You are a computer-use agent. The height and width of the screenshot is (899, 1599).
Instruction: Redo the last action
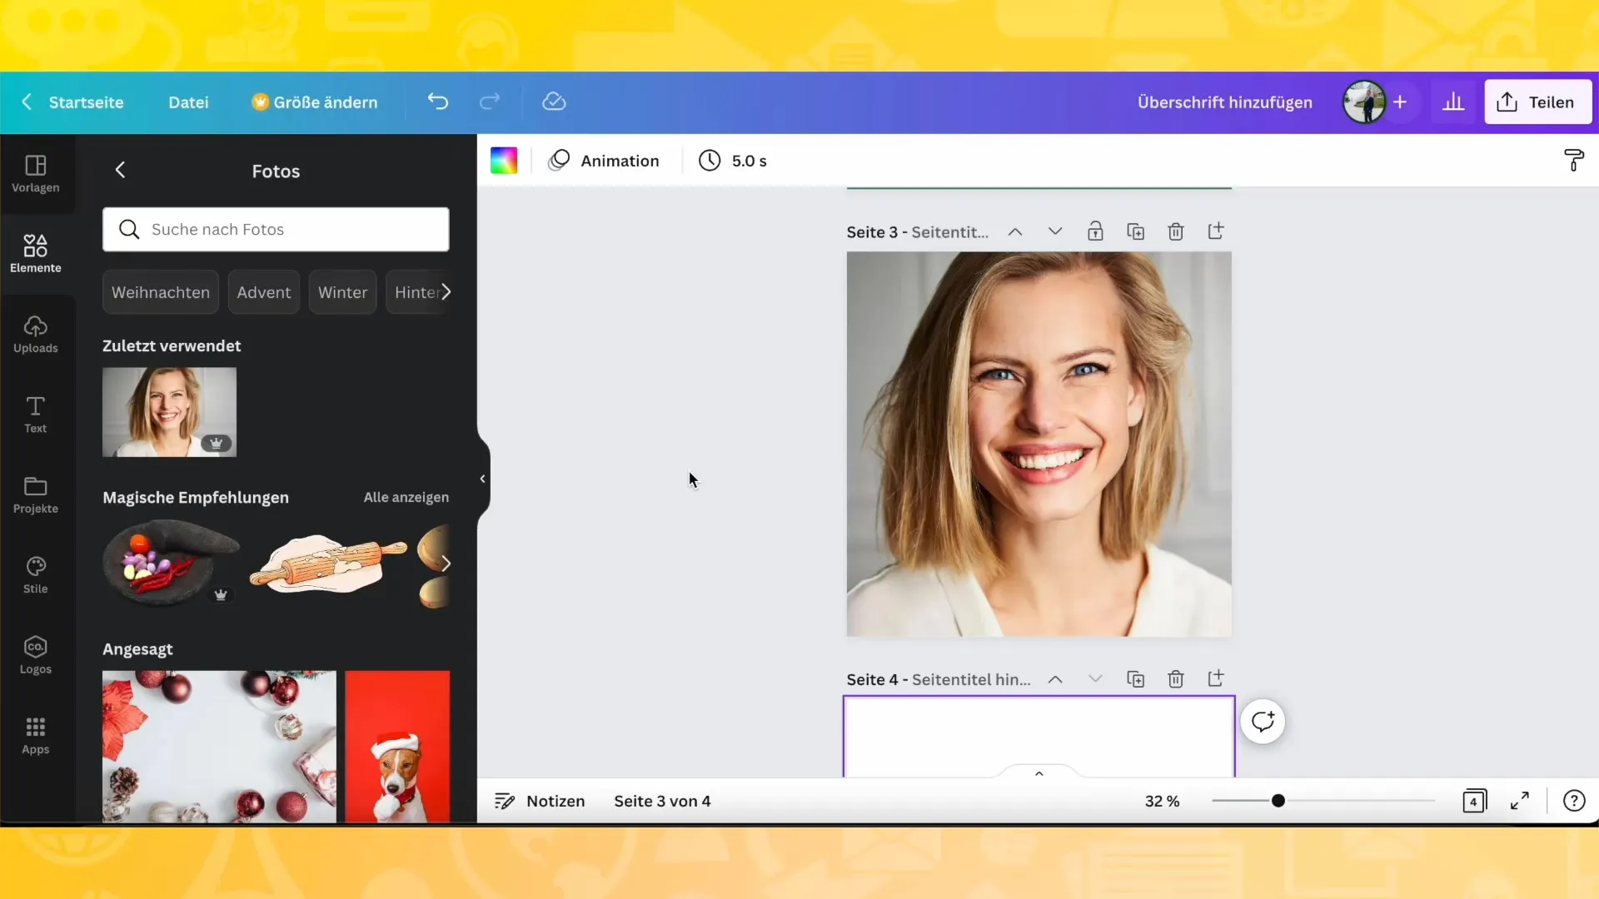(490, 102)
